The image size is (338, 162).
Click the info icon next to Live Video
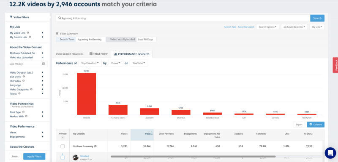(x=24, y=77)
